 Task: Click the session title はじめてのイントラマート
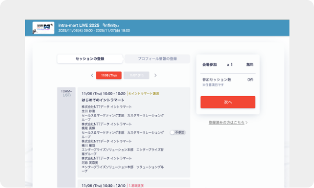103,100
